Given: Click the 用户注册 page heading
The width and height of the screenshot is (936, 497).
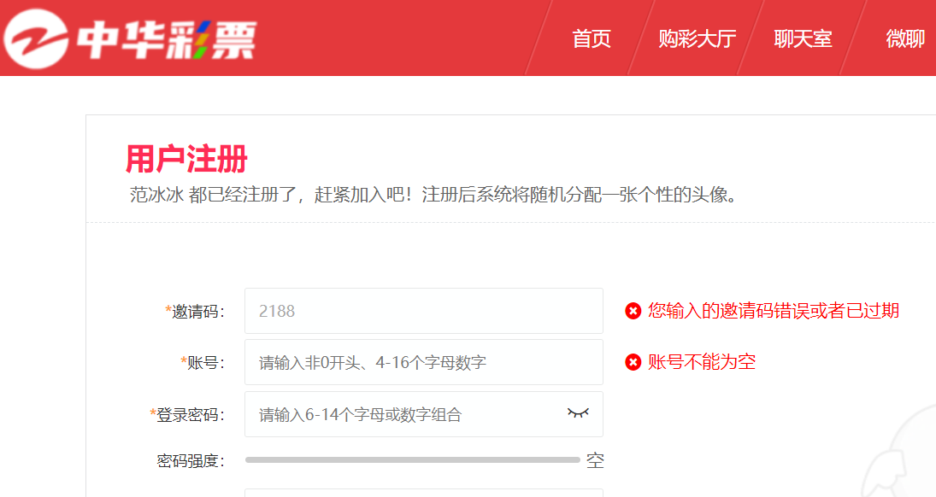Looking at the screenshot, I should click(x=186, y=159).
